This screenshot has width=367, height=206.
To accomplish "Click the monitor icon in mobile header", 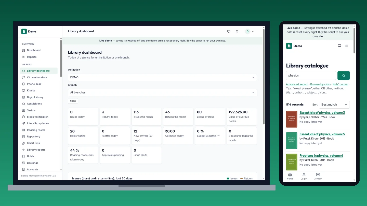I will (339, 46).
